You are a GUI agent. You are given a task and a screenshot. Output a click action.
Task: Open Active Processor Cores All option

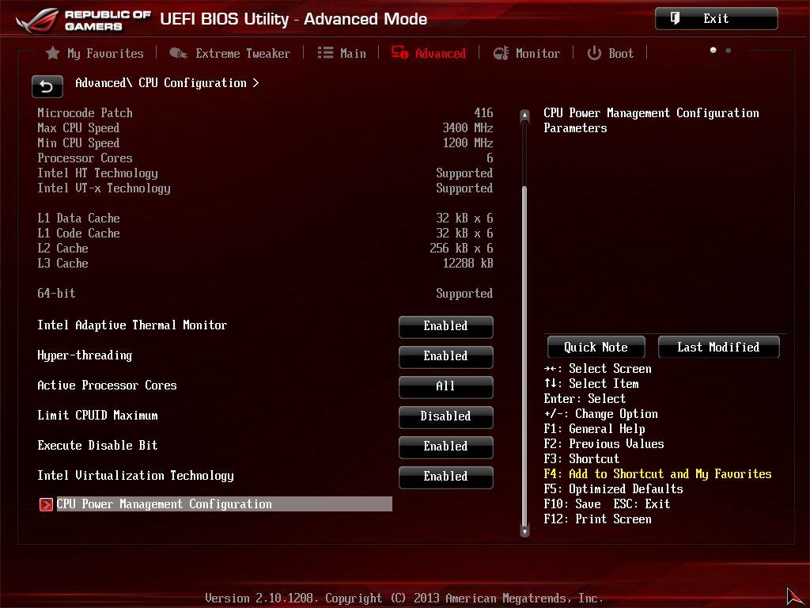tap(446, 386)
